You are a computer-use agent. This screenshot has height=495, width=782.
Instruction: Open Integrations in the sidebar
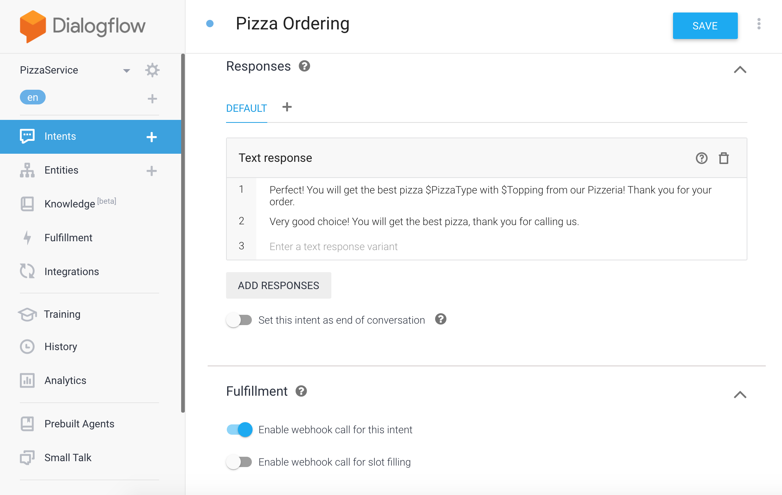(72, 271)
